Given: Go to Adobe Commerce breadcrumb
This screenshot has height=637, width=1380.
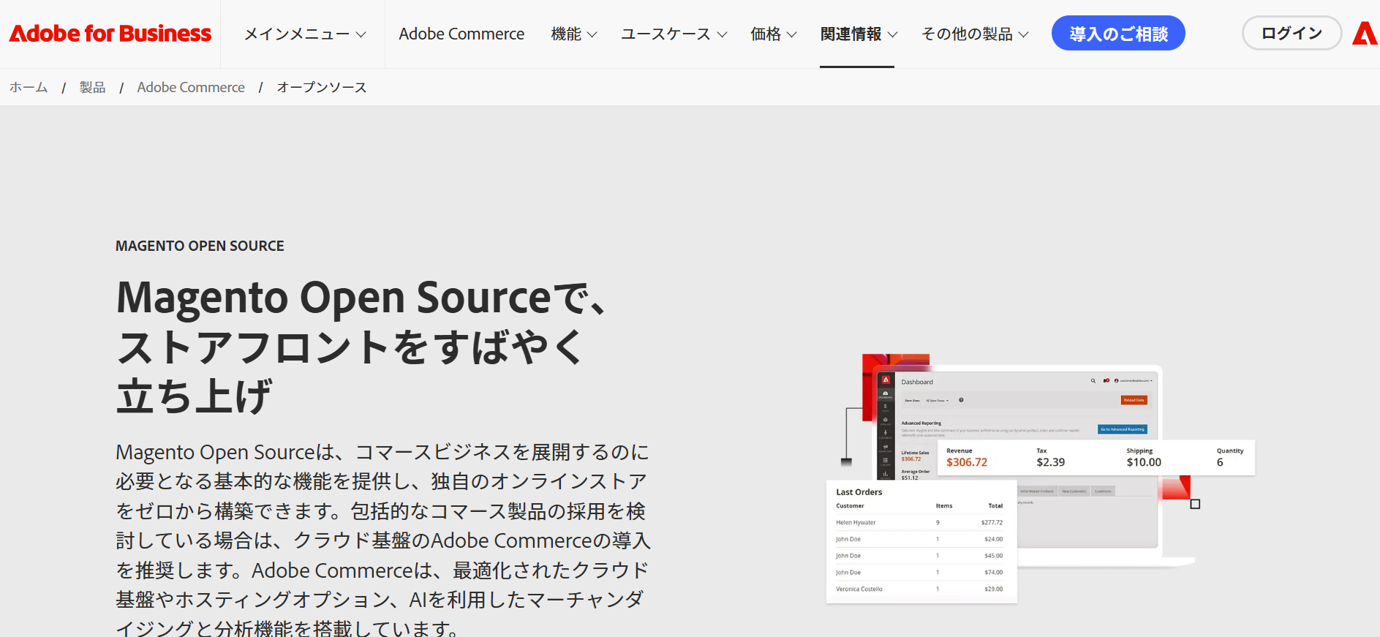Looking at the screenshot, I should click(x=191, y=87).
